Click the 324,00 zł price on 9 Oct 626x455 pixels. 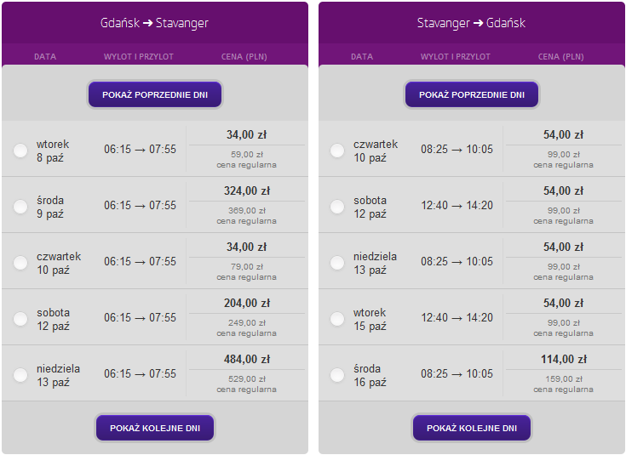(246, 191)
